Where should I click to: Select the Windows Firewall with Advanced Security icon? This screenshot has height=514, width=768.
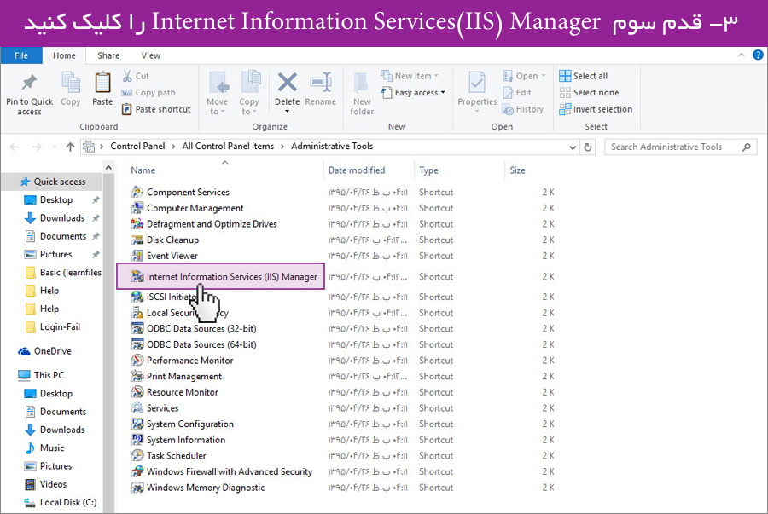pos(137,471)
